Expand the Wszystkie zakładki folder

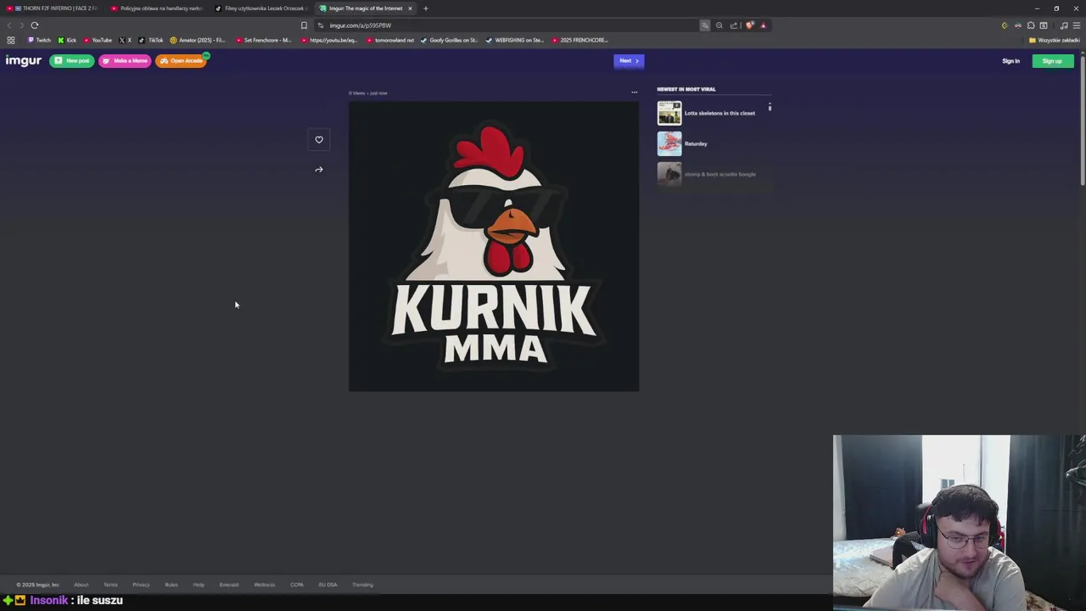click(1055, 40)
